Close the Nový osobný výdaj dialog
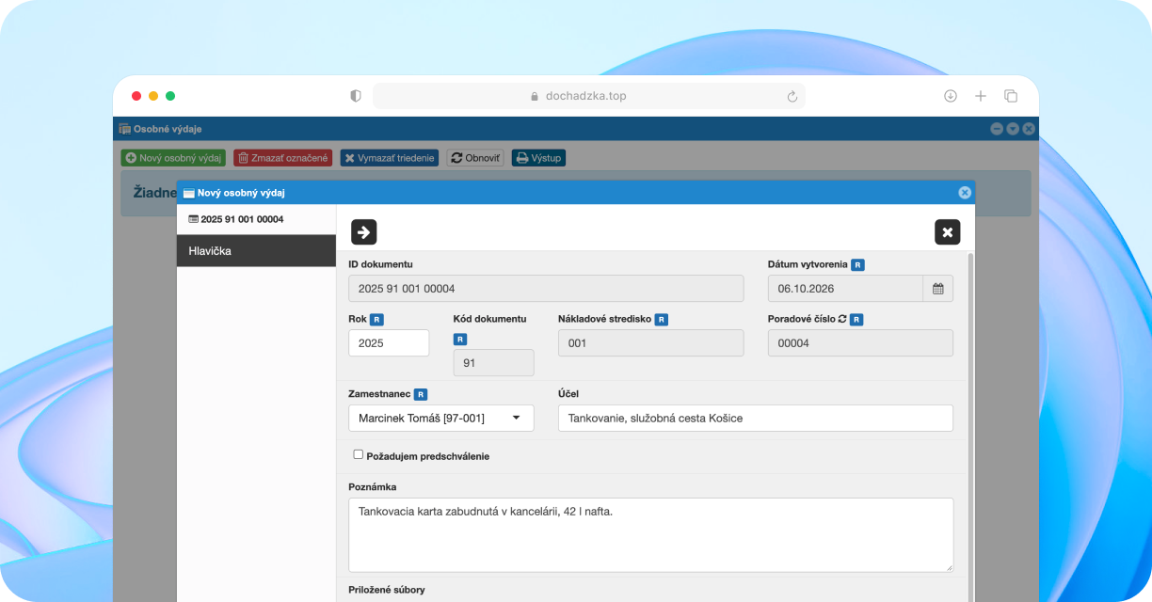Image resolution: width=1152 pixels, height=602 pixels. pos(965,193)
